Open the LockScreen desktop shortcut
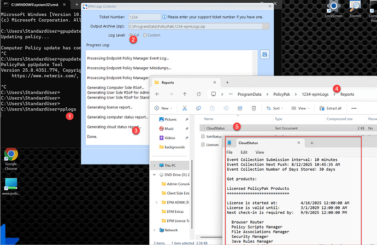Screen dimensions: 377x245 [334, 9]
